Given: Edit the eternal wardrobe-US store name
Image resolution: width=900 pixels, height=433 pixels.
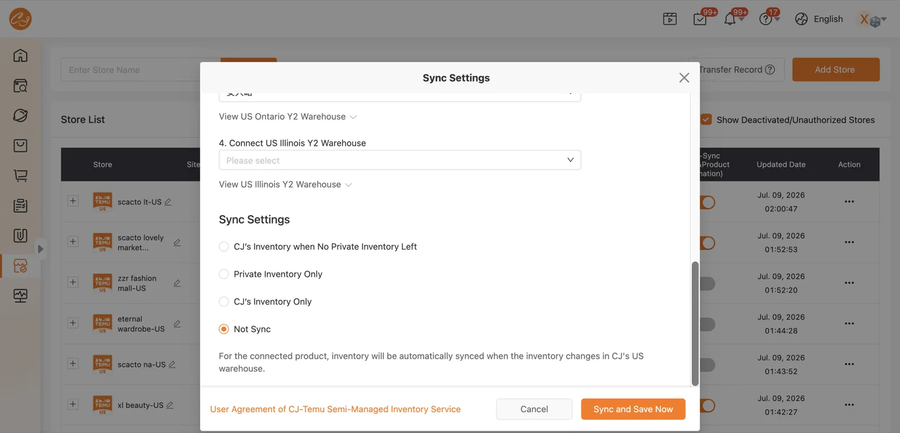Looking at the screenshot, I should point(177,324).
